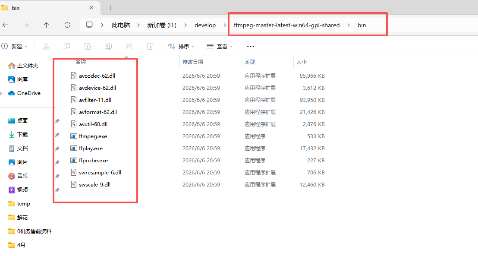Click 此电脑 breadcrumb in address bar

point(121,25)
